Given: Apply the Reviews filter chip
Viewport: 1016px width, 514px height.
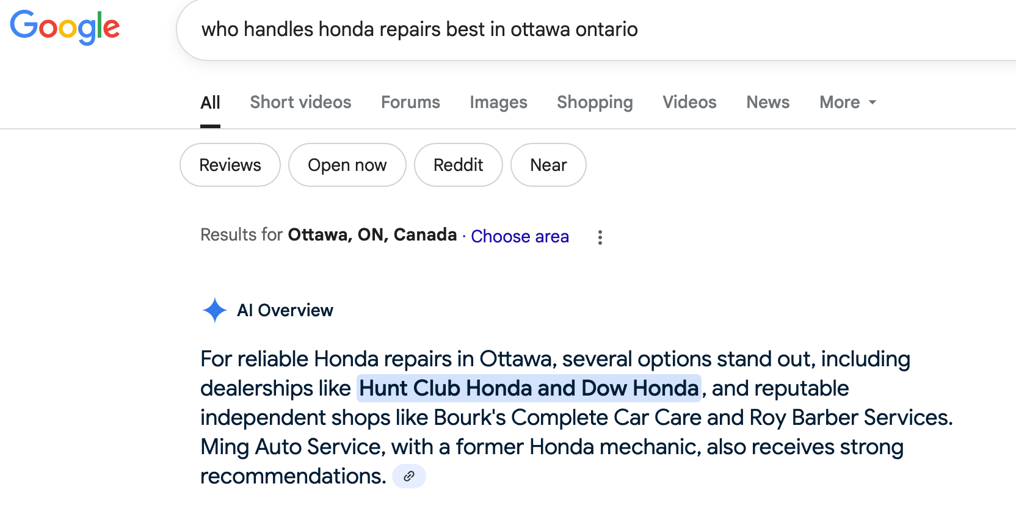Looking at the screenshot, I should click(230, 165).
